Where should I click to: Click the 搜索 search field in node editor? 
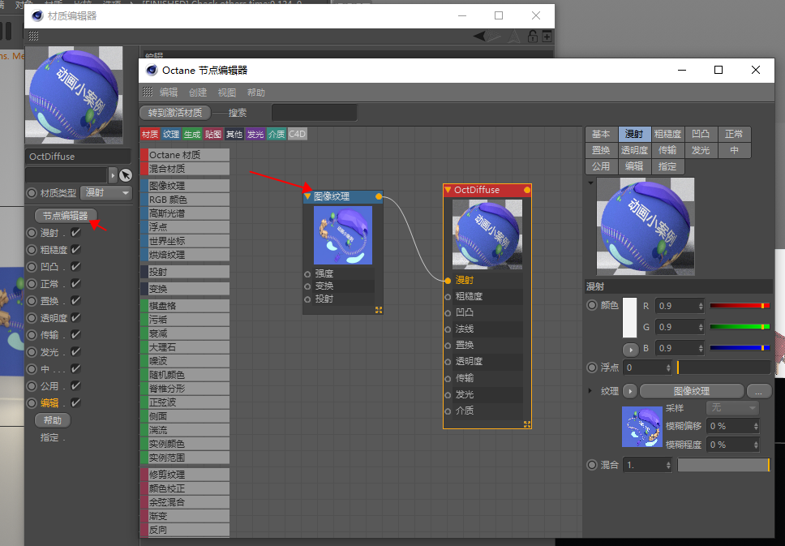coord(315,112)
